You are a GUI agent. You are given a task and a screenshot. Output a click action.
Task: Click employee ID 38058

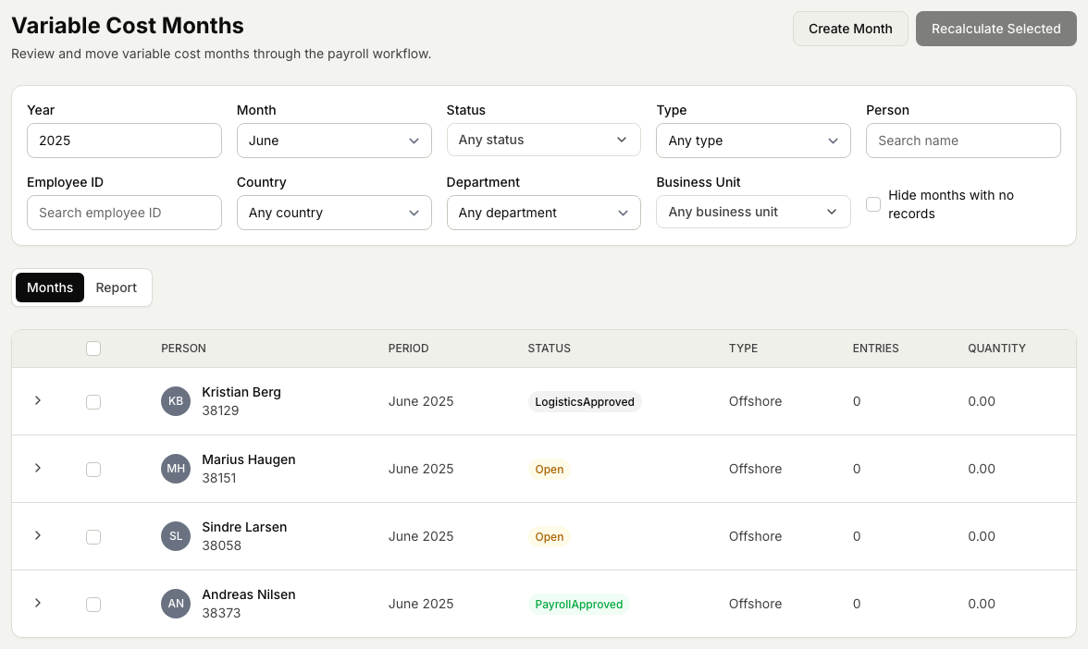[221, 545]
